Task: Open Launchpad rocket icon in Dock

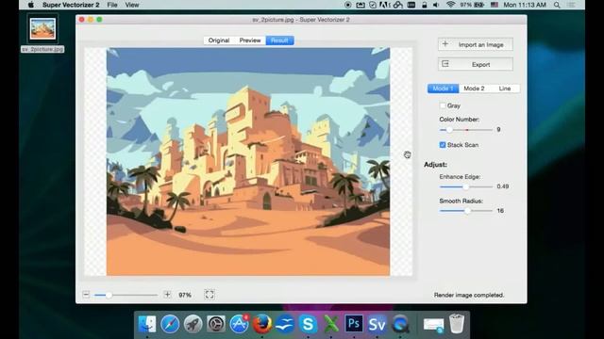Action: click(193, 324)
